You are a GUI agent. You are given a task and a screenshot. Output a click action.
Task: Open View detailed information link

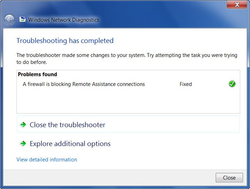(47, 160)
